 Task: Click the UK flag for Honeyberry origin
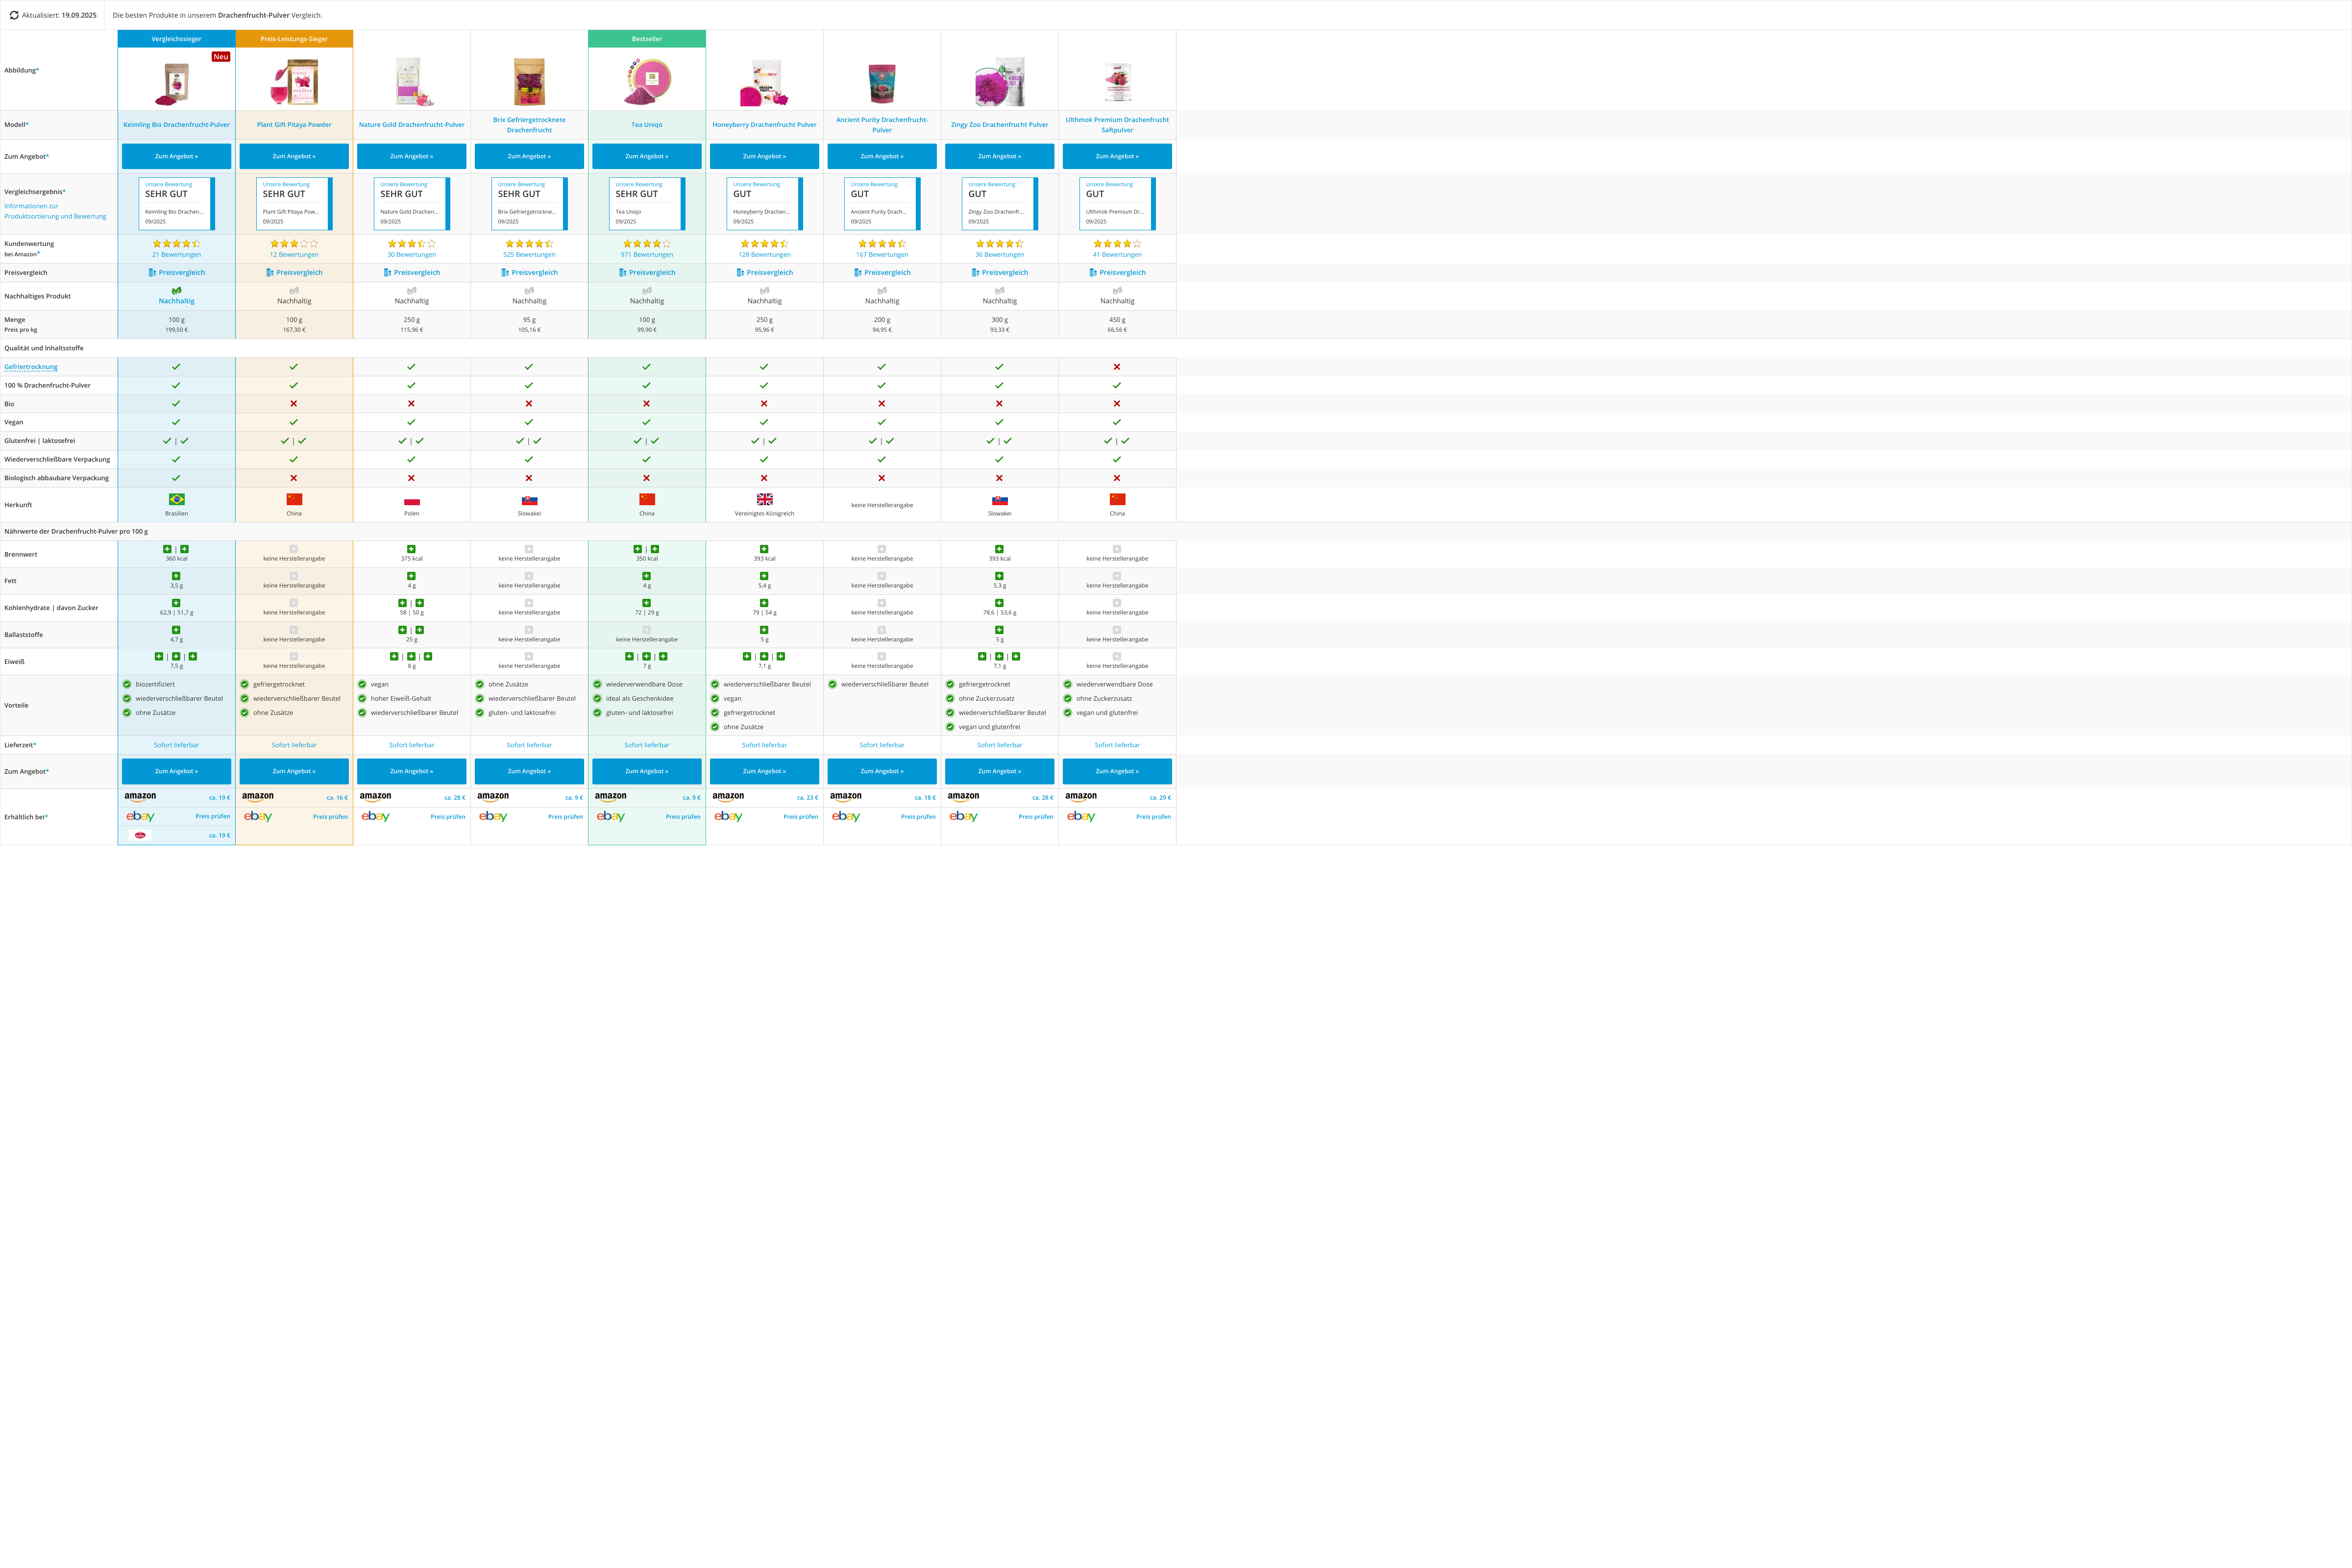coord(764,499)
